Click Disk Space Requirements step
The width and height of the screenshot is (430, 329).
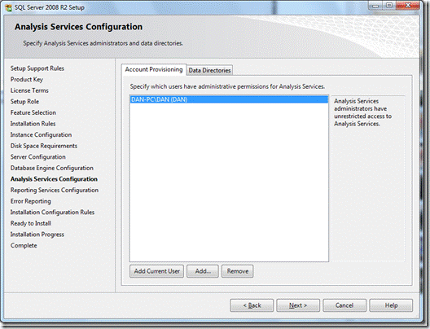tap(44, 146)
